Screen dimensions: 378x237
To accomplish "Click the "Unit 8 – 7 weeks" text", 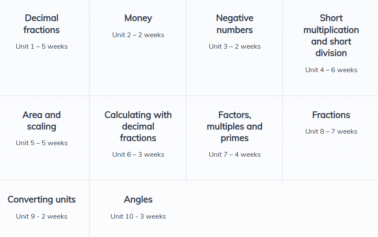I will click(331, 132).
